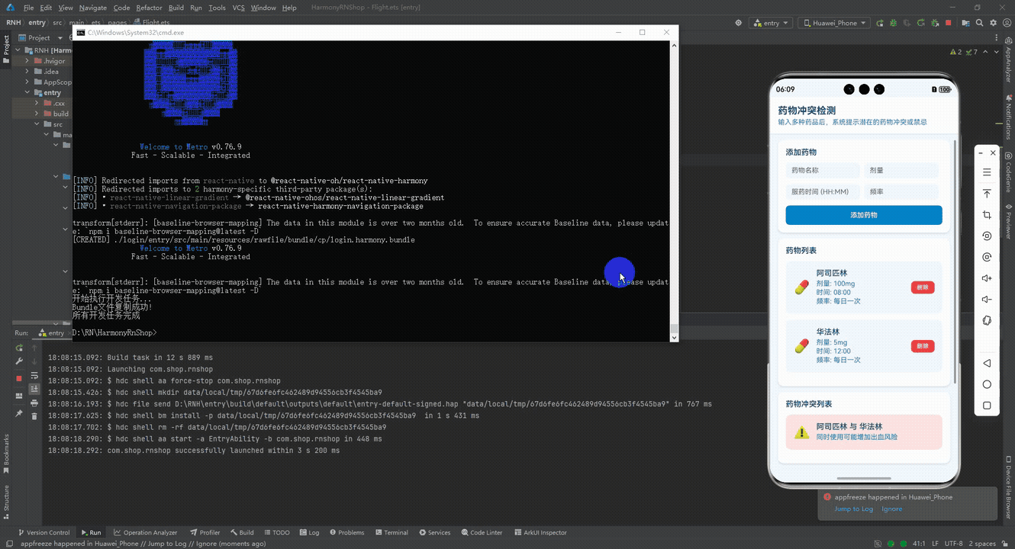Collapse the src folder
Screen dimensions: 1015x549
point(37,124)
